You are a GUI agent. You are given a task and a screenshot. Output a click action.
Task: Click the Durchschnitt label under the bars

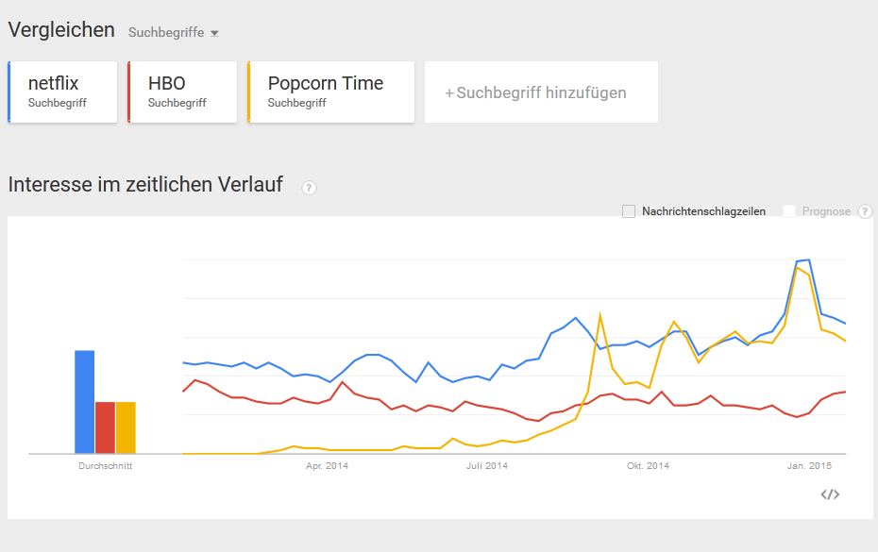pyautogui.click(x=105, y=466)
